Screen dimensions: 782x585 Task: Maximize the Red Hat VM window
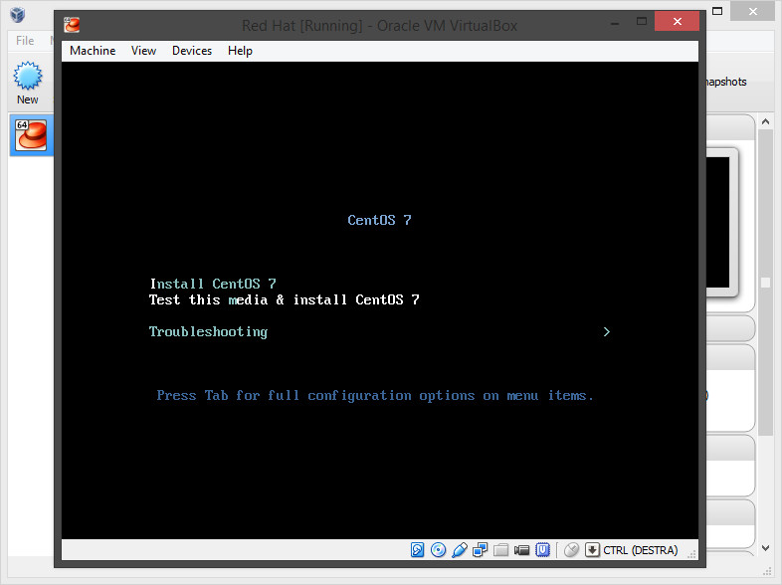tap(642, 22)
